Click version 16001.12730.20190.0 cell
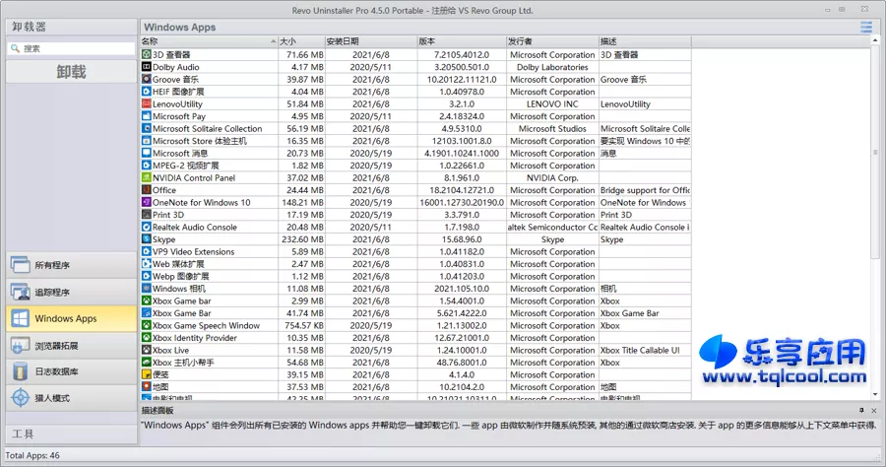886x467 pixels. [462, 202]
